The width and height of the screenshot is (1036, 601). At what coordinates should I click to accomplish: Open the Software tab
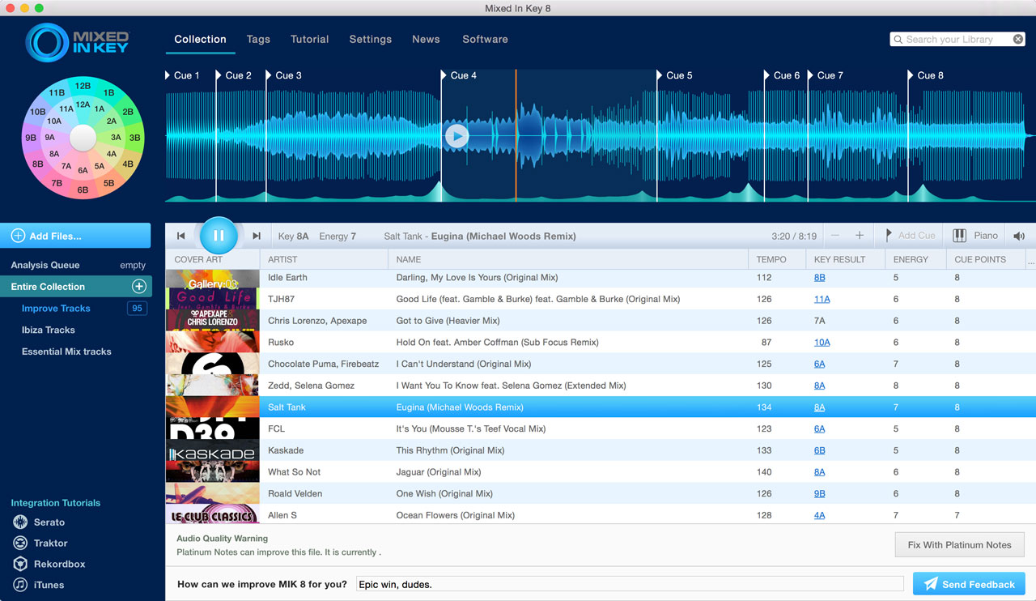click(x=486, y=39)
